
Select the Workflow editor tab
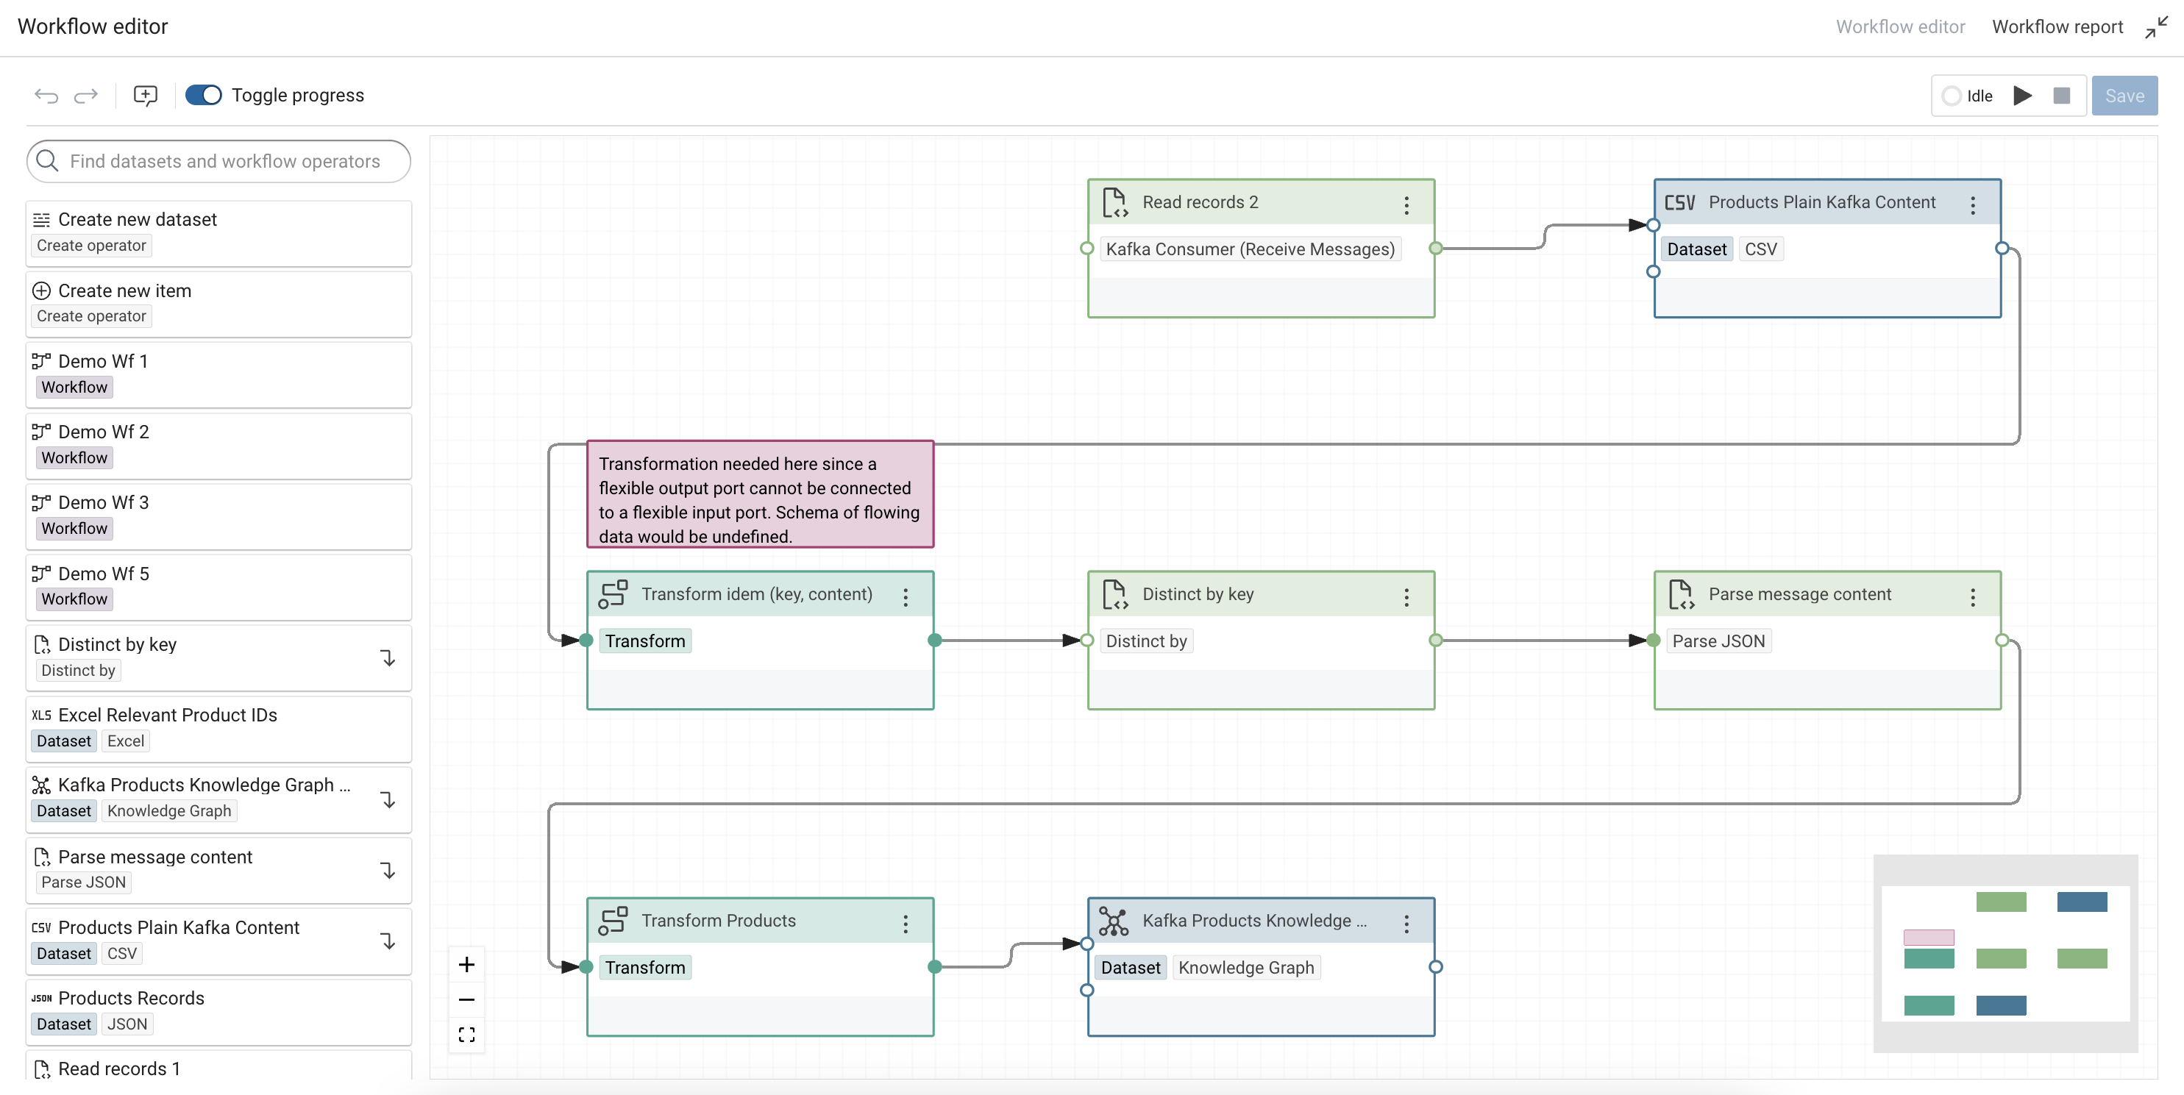tap(1899, 27)
